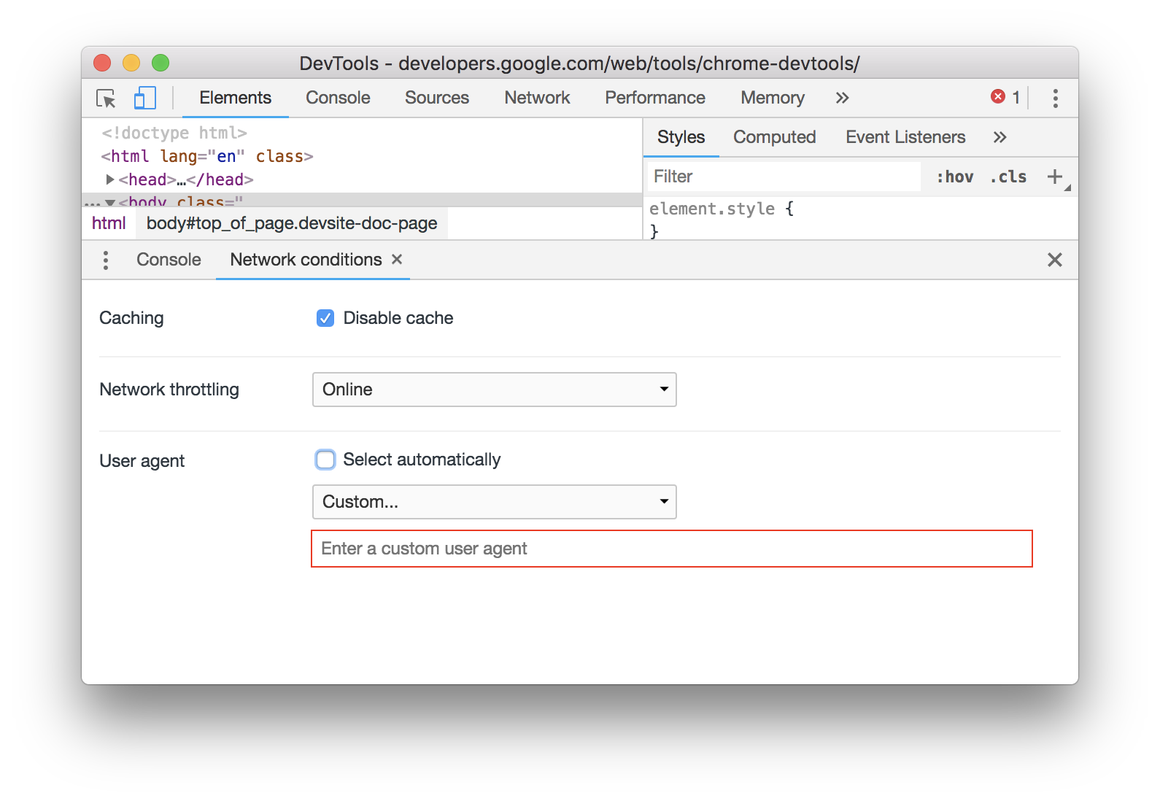The width and height of the screenshot is (1160, 801).
Task: Toggle the .cls classes button
Action: (1008, 177)
